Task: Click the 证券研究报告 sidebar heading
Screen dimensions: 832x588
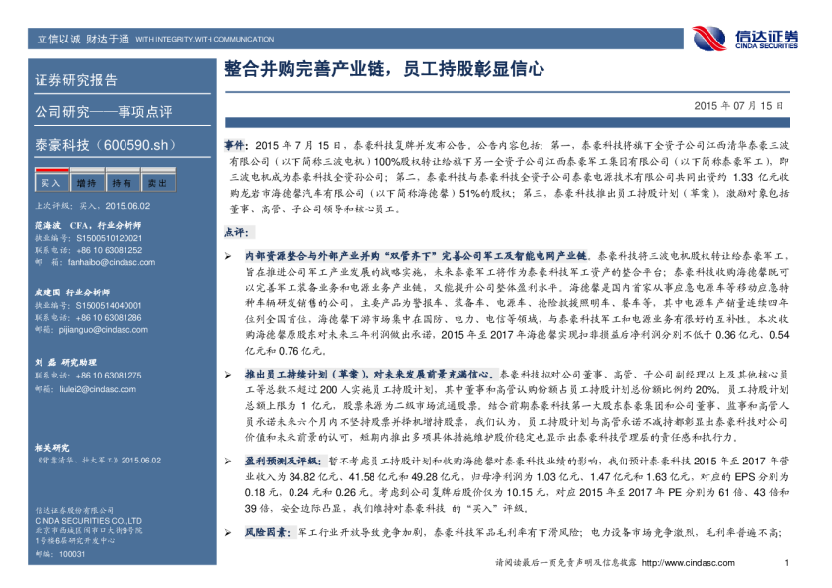Action: (76, 80)
